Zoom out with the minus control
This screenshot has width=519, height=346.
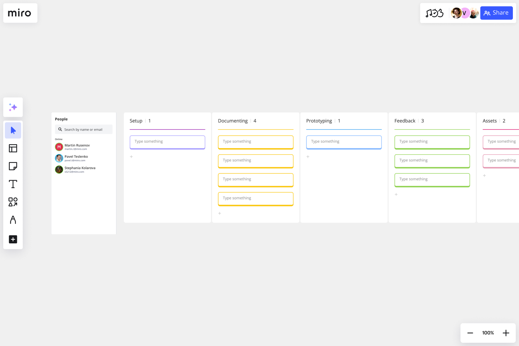(470, 333)
